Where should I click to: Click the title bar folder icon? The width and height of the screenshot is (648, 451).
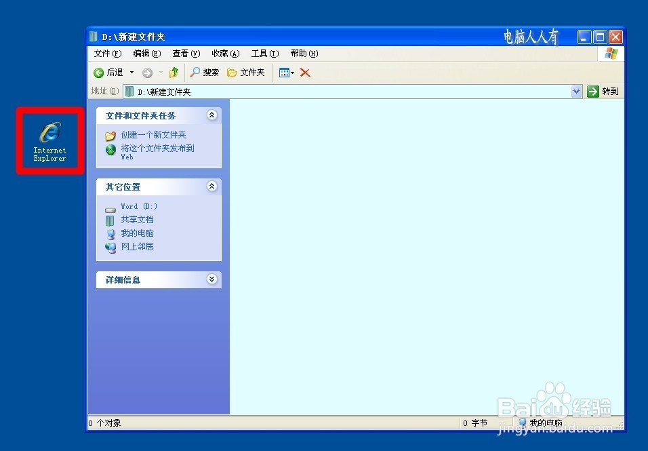(94, 37)
